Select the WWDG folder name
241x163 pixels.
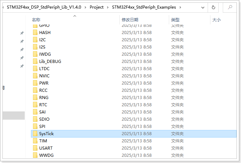click(46, 155)
